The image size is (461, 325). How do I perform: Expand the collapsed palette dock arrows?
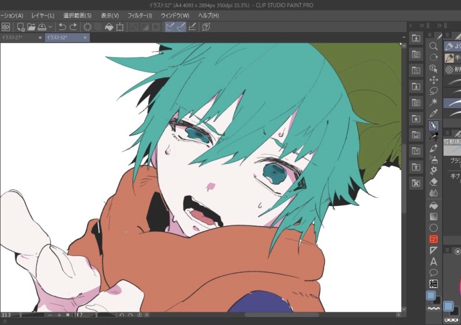pos(422,25)
